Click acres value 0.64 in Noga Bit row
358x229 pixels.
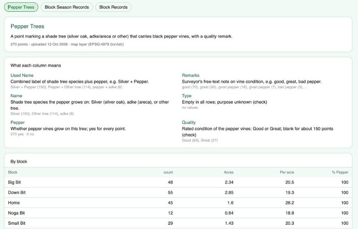pos(229,213)
